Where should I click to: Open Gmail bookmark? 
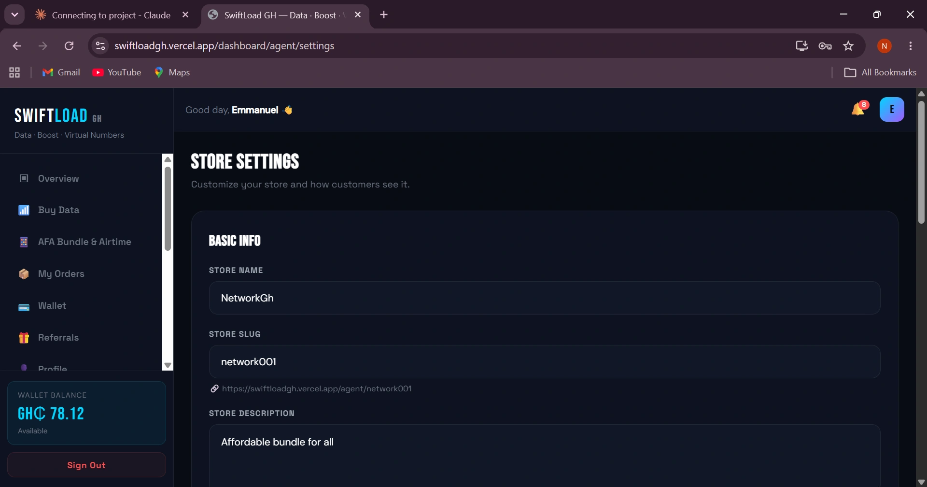pos(61,72)
